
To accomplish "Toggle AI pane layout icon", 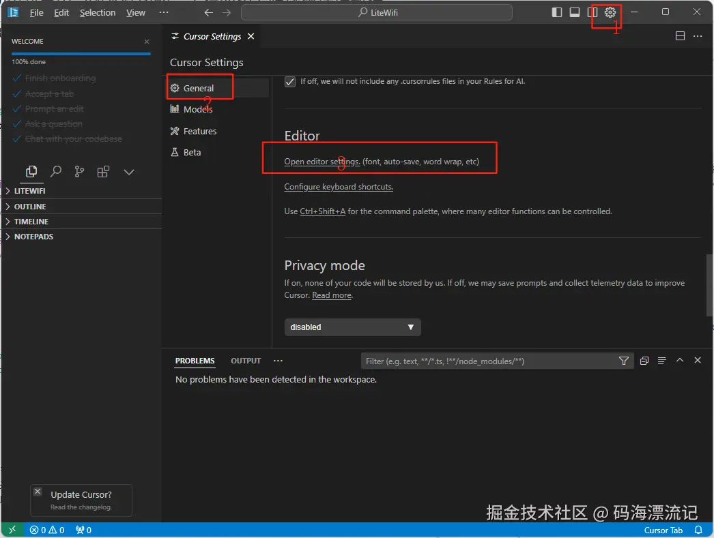I will point(592,12).
